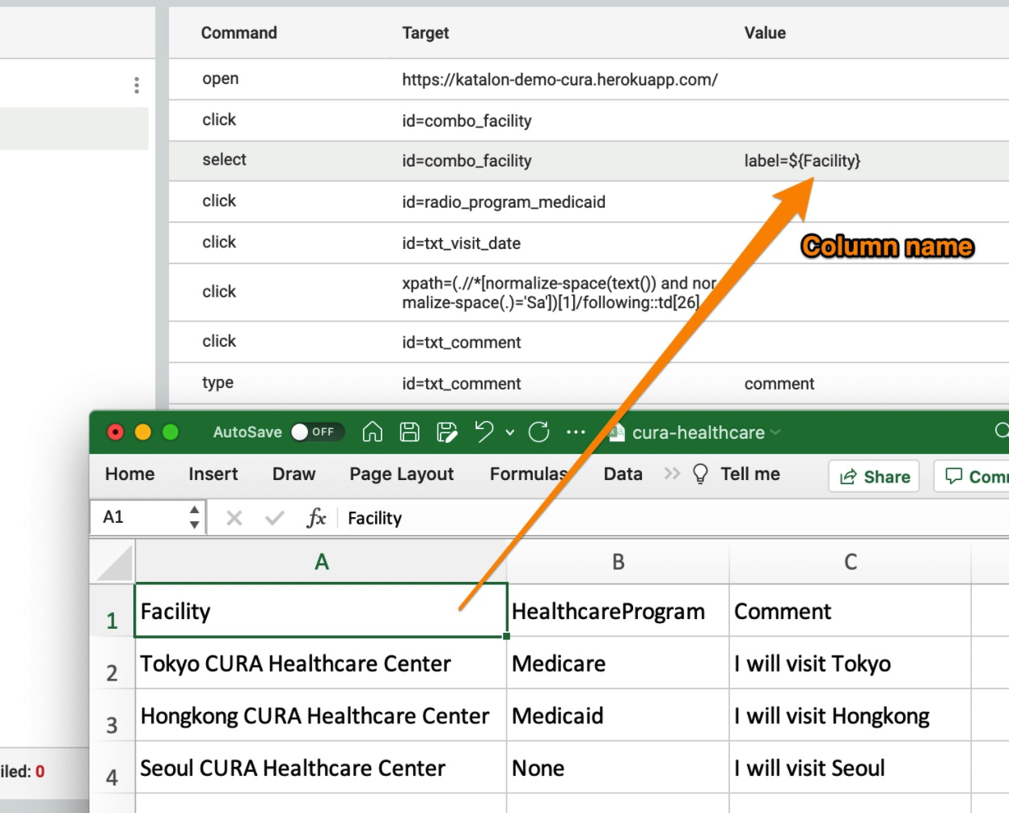
Task: Open the Page Layout ribbon tab
Action: pos(401,474)
